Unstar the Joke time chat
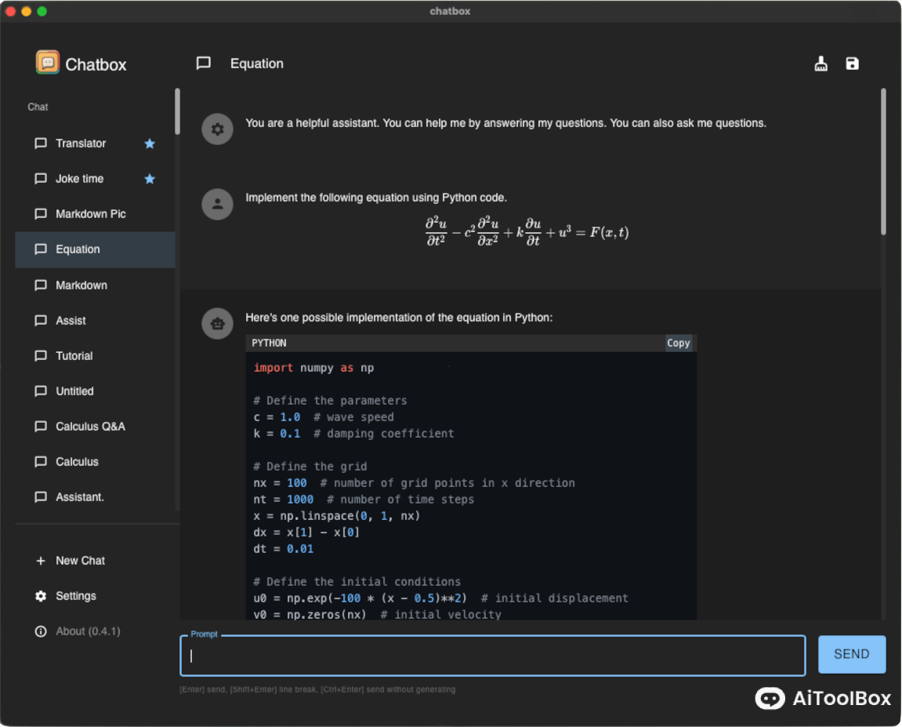Screen dimensions: 902x727 (x=150, y=179)
